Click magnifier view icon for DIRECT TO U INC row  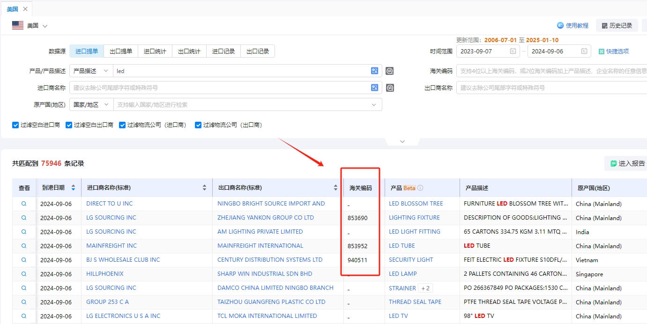pyautogui.click(x=24, y=204)
